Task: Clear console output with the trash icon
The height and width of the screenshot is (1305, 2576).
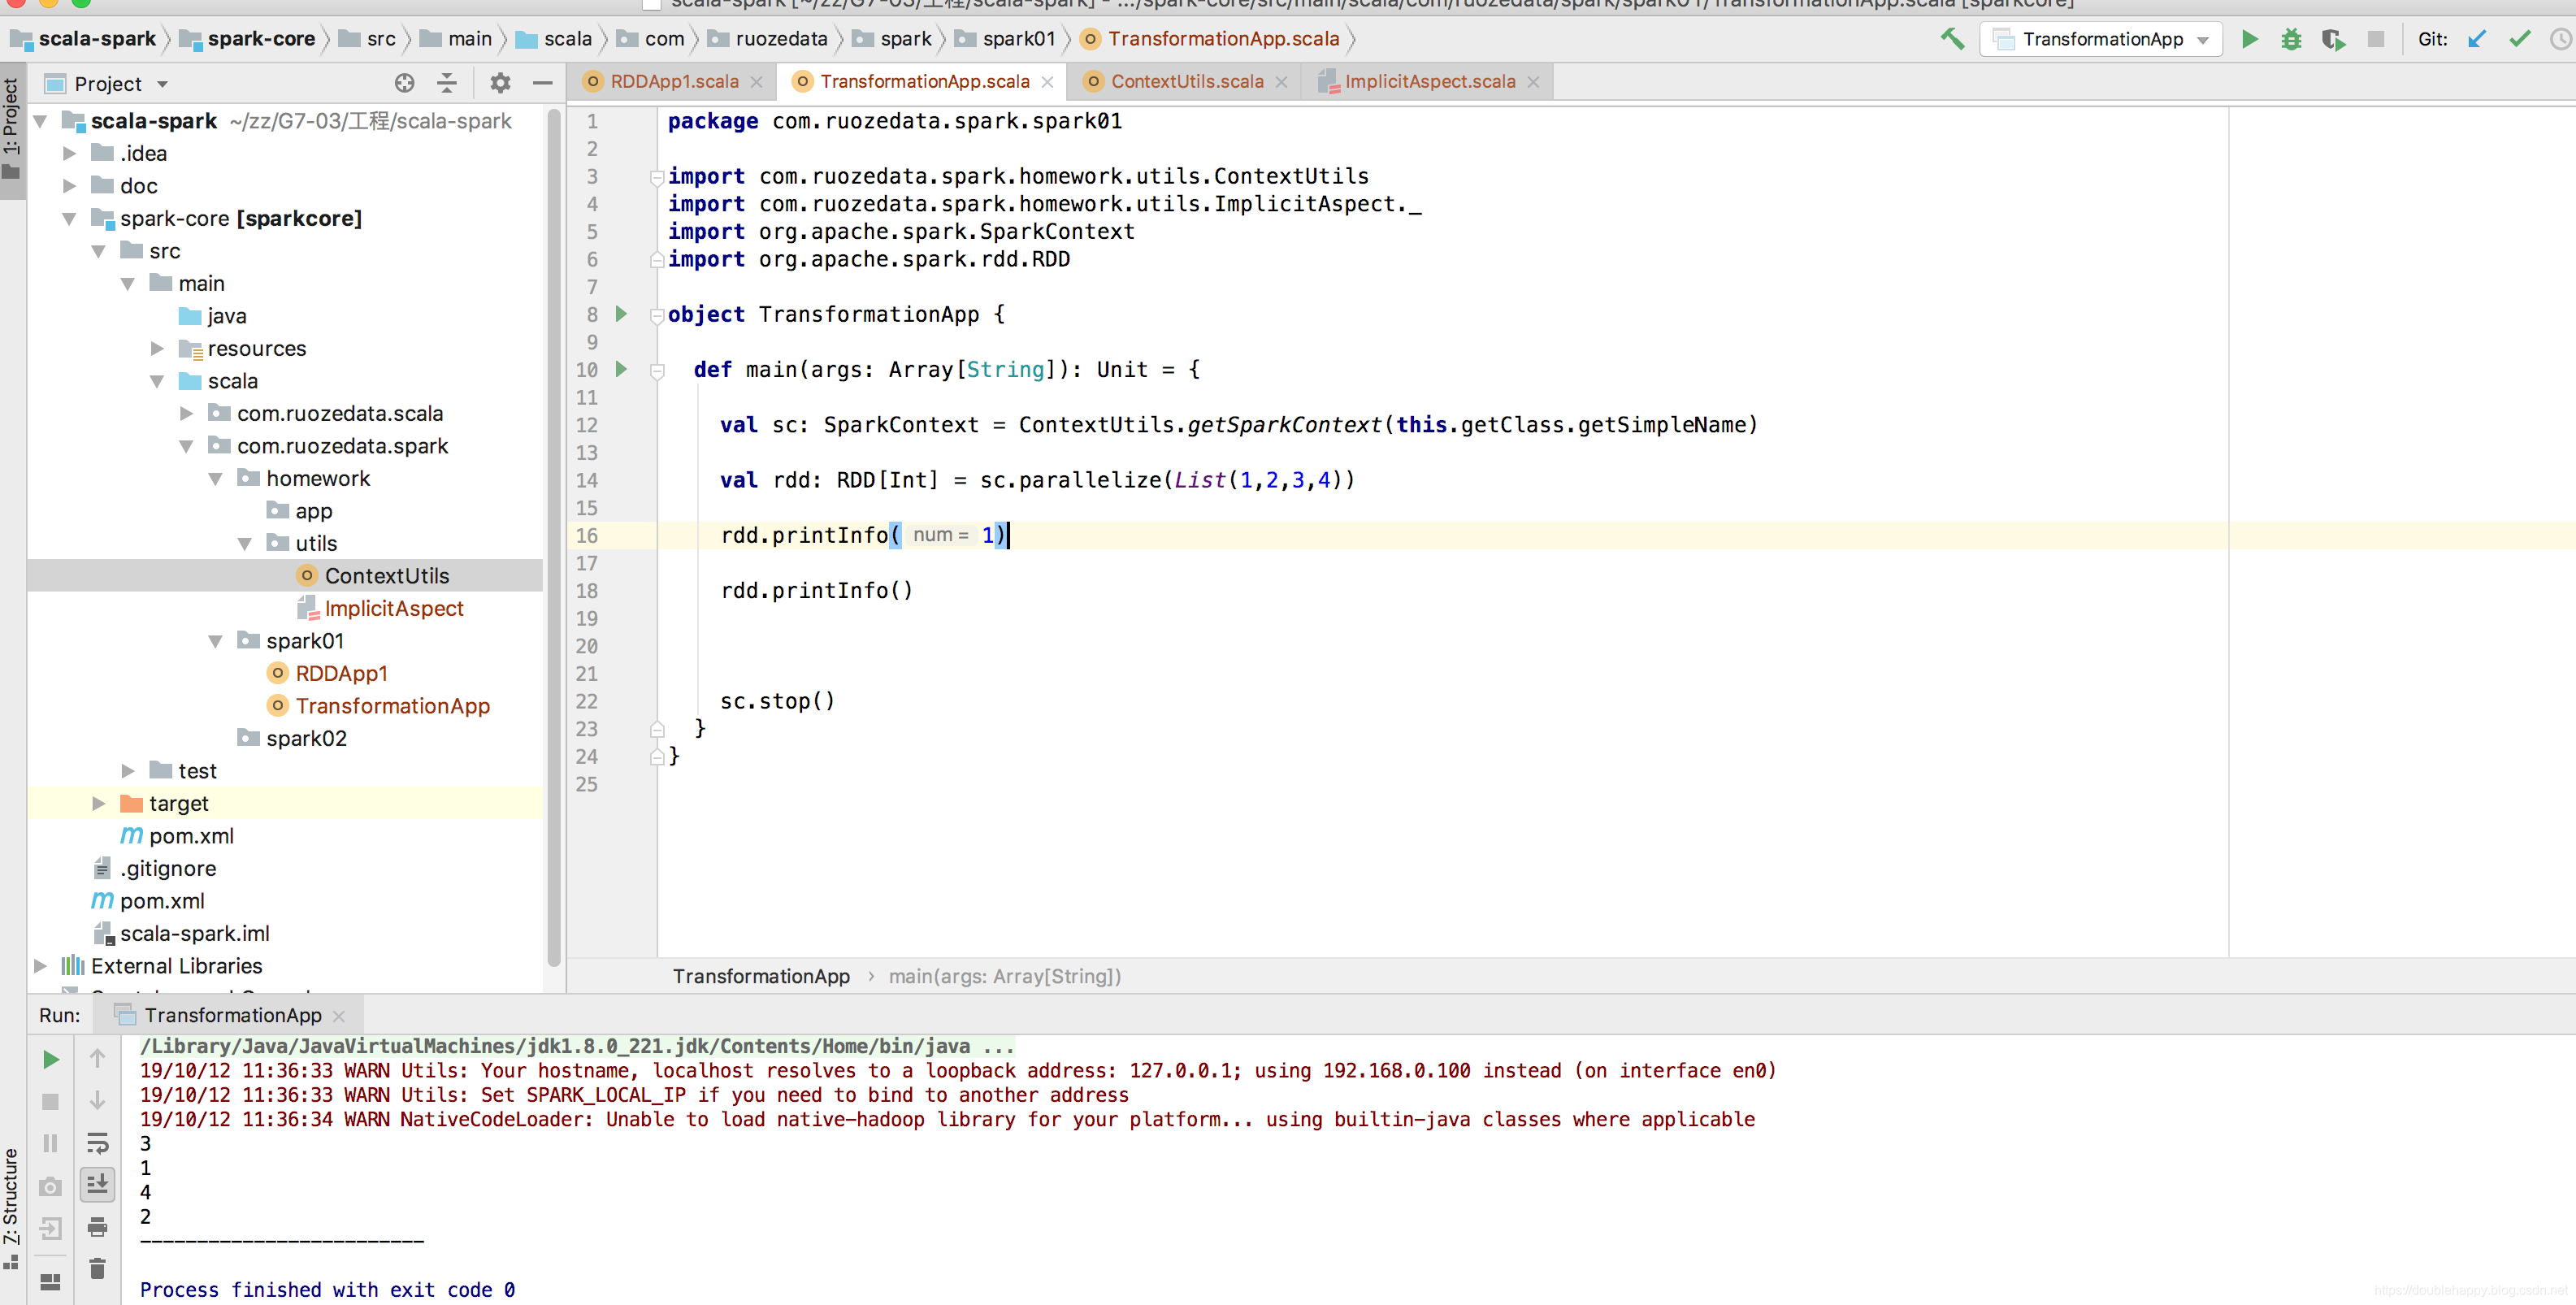Action: click(x=97, y=1269)
